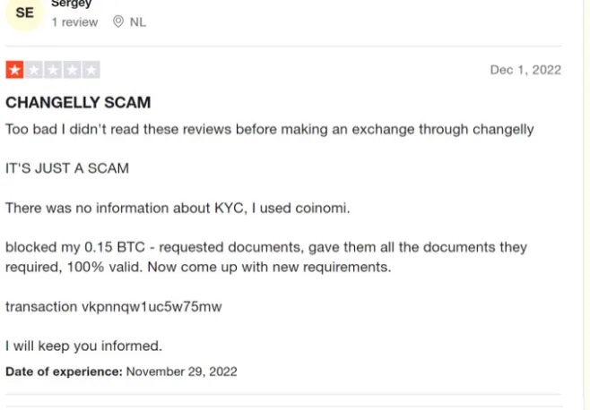Click the SE reviewer avatar
This screenshot has width=590, height=410.
24,13
